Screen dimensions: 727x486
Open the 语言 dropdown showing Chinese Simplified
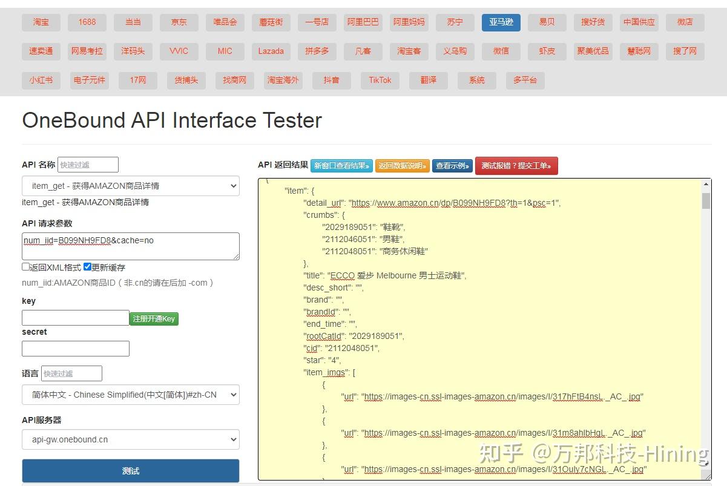[131, 395]
